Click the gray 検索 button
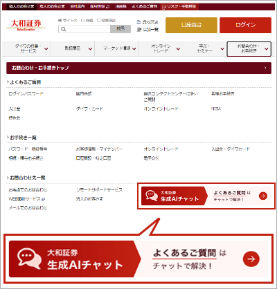The height and width of the screenshot is (289, 277). click(120, 29)
